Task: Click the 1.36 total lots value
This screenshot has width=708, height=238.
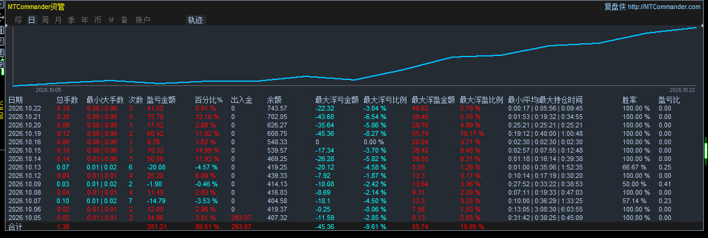Action: 63,227
